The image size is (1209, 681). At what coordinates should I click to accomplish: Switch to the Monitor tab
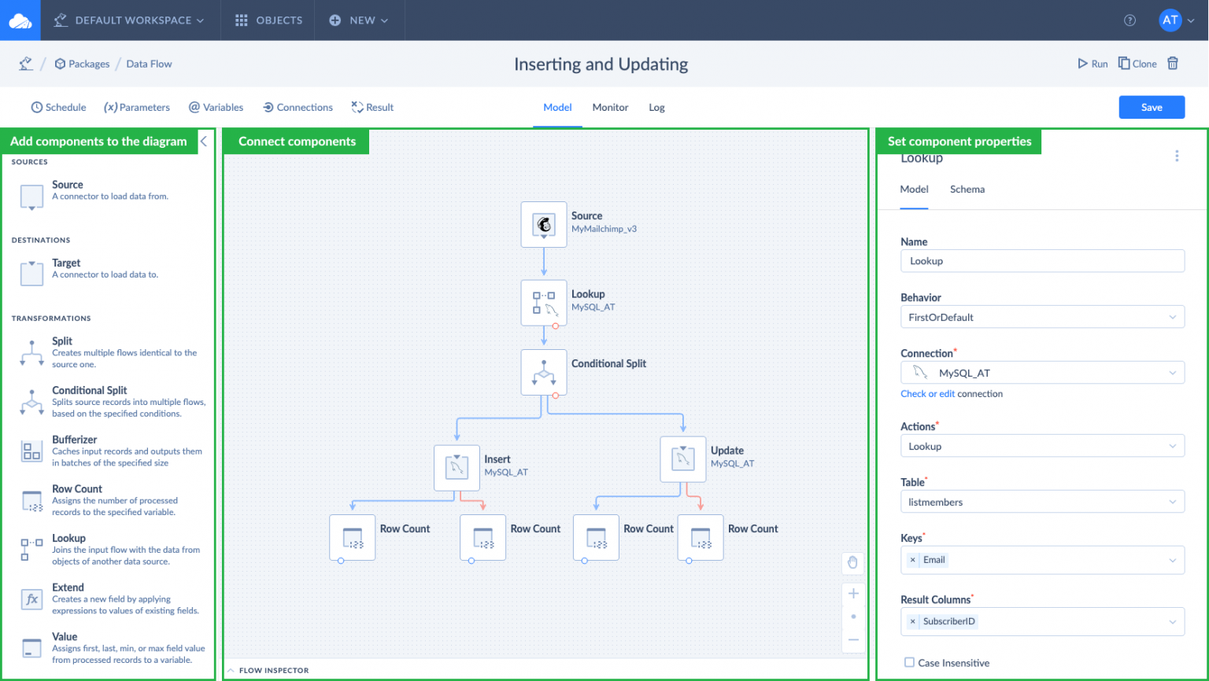tap(610, 108)
